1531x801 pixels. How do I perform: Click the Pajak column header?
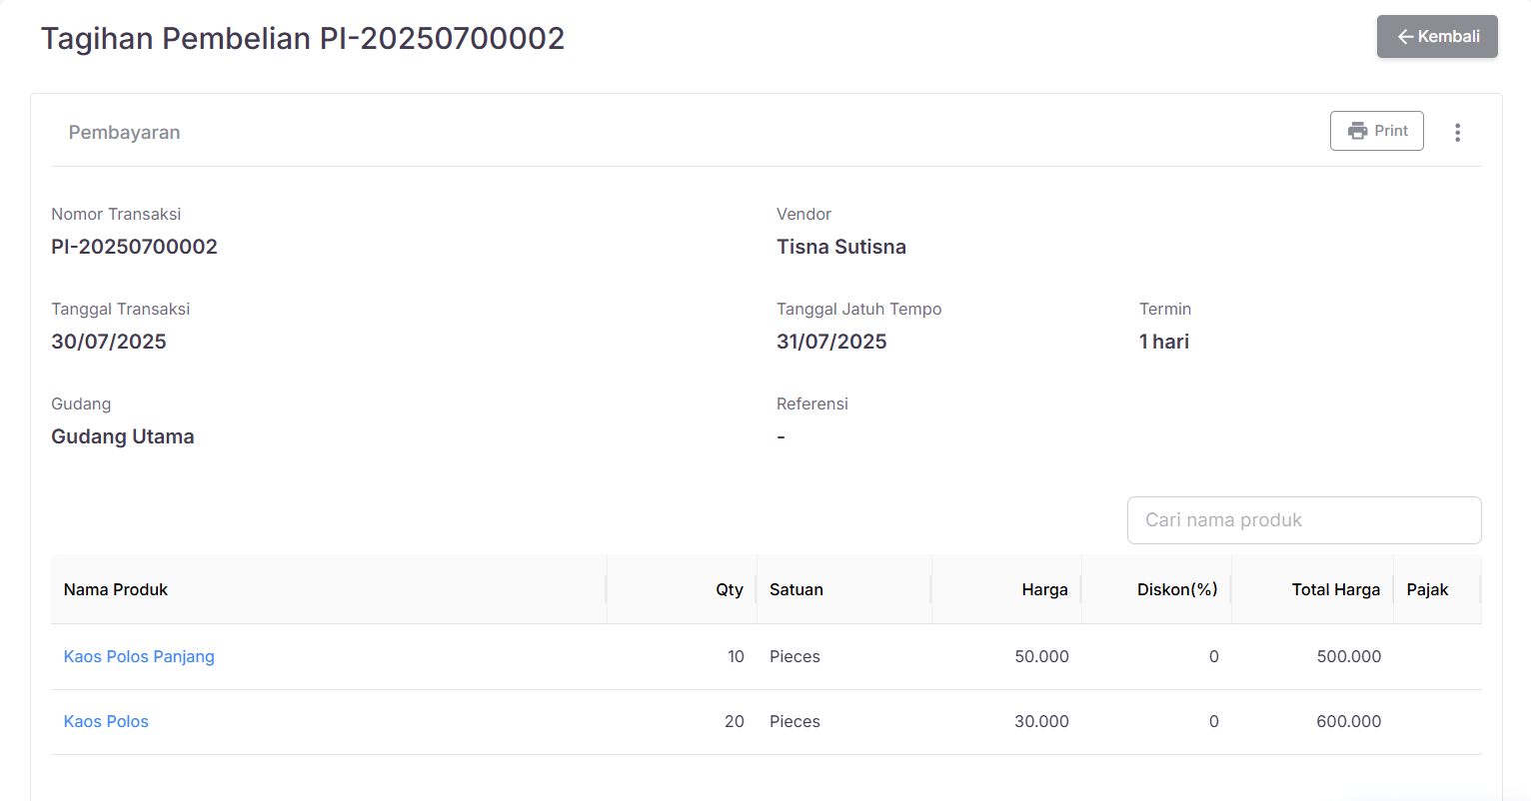tap(1427, 589)
